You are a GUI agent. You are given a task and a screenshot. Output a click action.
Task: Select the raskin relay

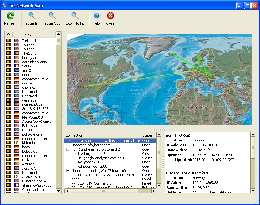tap(27, 159)
